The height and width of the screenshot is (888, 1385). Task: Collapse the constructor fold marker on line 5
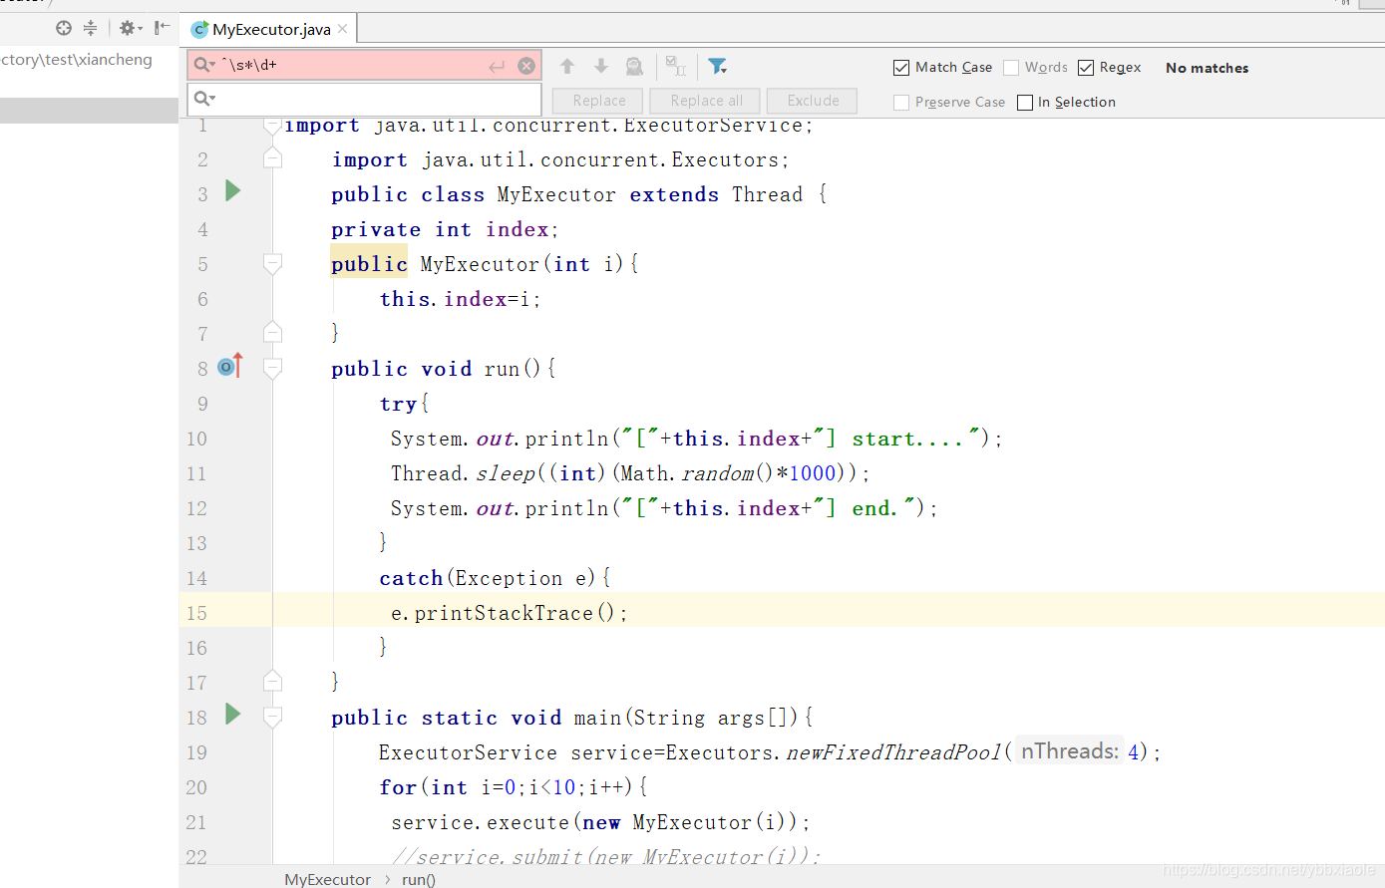click(x=272, y=263)
